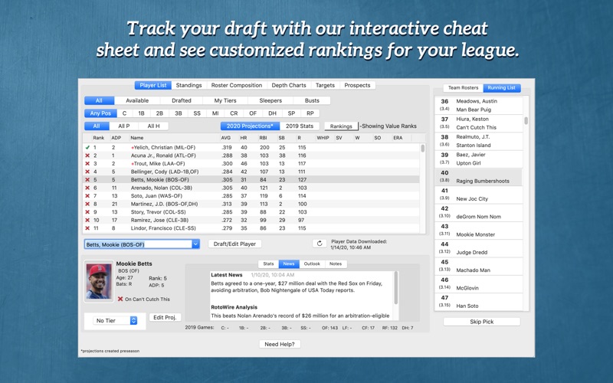
Task: Switch to 2020 Projections view
Action: click(251, 126)
